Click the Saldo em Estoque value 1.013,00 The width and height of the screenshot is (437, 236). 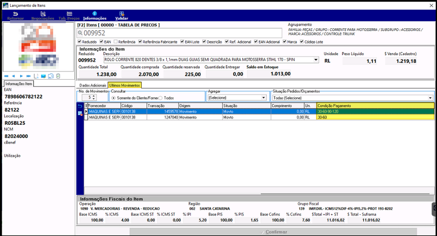tap(280, 74)
